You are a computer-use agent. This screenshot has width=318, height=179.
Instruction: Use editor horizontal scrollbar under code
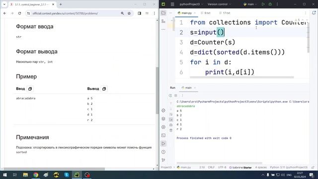coord(242,77)
